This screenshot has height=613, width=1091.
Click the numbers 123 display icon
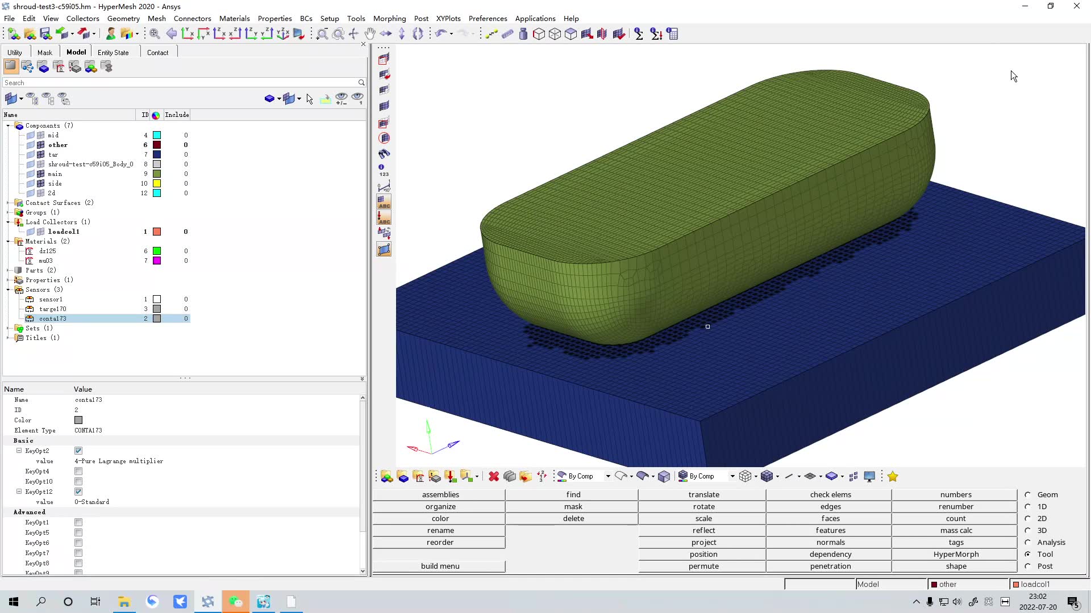point(384,170)
